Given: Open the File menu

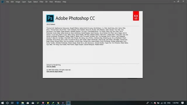Looking at the screenshot, I should (8, 2).
